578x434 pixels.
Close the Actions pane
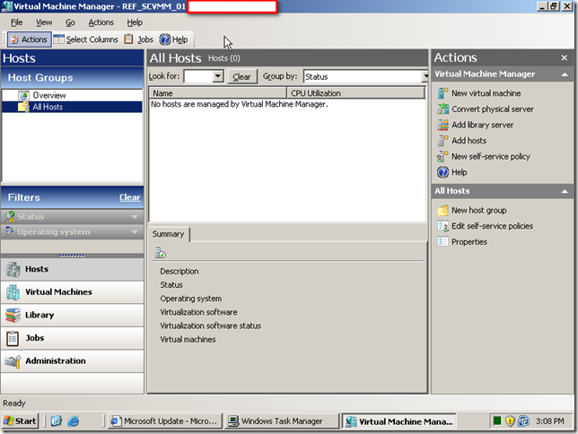[x=564, y=58]
